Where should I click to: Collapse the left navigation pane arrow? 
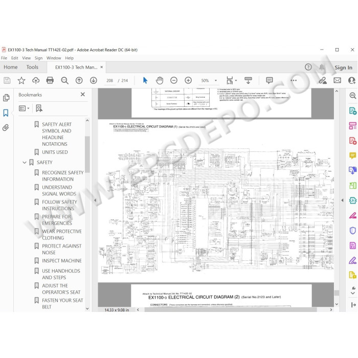tap(95, 200)
